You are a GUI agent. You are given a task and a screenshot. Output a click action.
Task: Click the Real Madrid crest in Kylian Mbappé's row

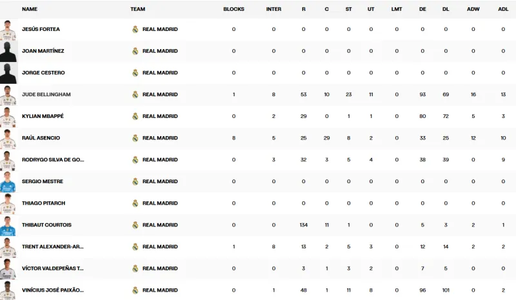tap(135, 116)
